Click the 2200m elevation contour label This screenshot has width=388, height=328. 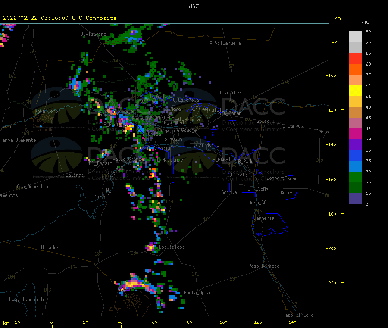(x=115, y=309)
